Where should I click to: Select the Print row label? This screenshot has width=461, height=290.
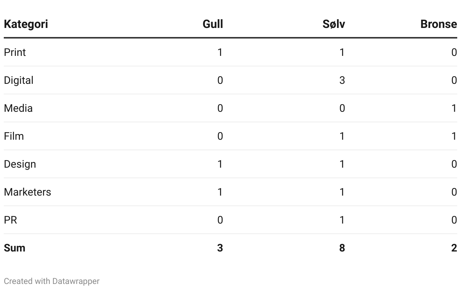click(15, 52)
